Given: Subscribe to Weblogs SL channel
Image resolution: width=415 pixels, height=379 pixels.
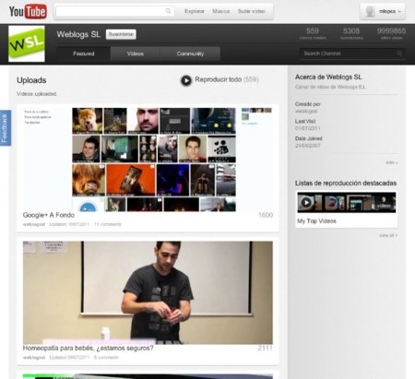Looking at the screenshot, I should [x=121, y=34].
